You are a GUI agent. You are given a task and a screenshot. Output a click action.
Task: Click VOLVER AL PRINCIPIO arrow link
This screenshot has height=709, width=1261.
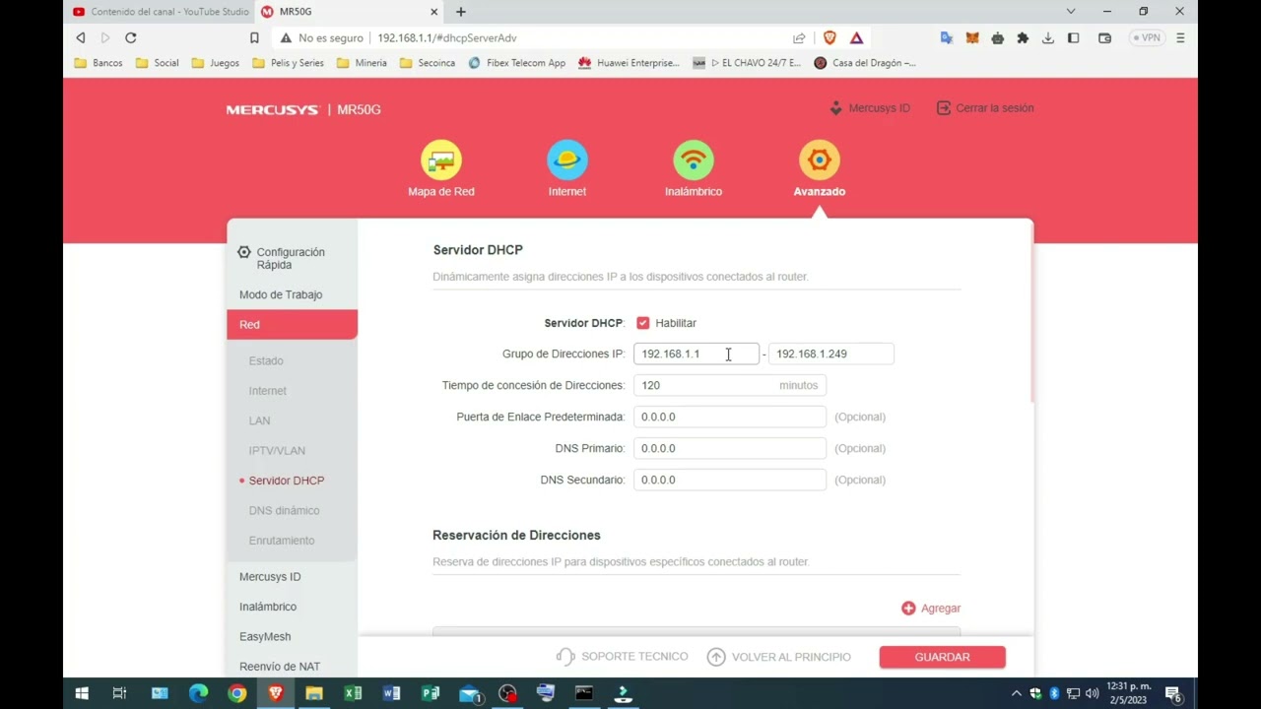[x=778, y=657]
